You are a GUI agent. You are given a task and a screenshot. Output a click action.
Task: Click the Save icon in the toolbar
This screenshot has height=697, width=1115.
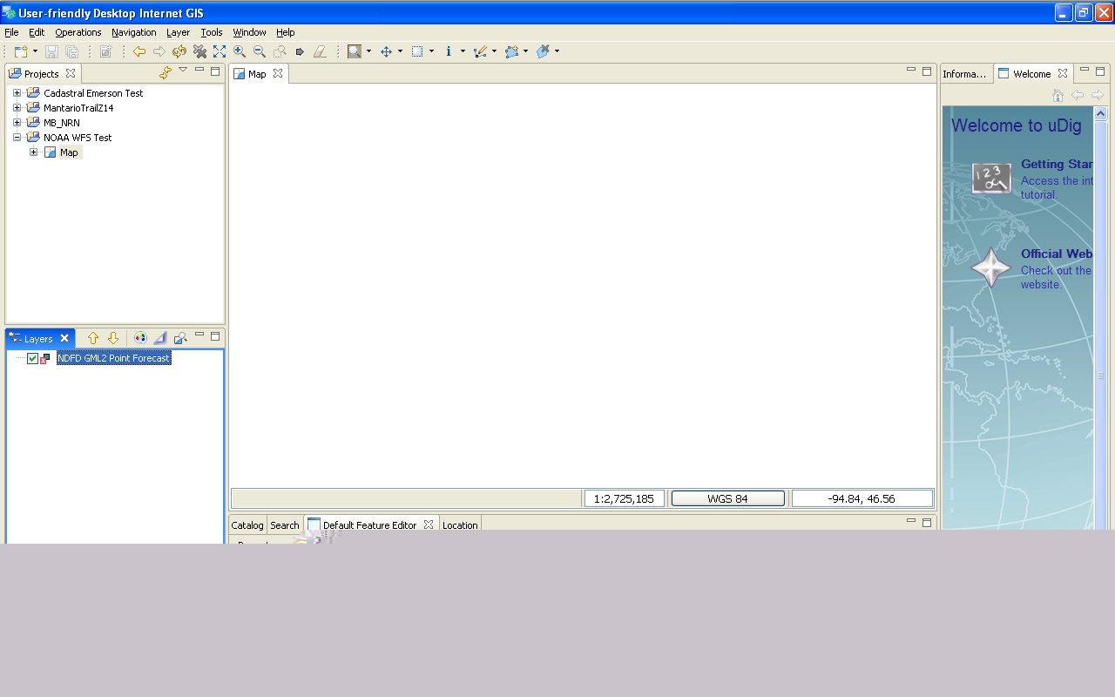point(51,51)
